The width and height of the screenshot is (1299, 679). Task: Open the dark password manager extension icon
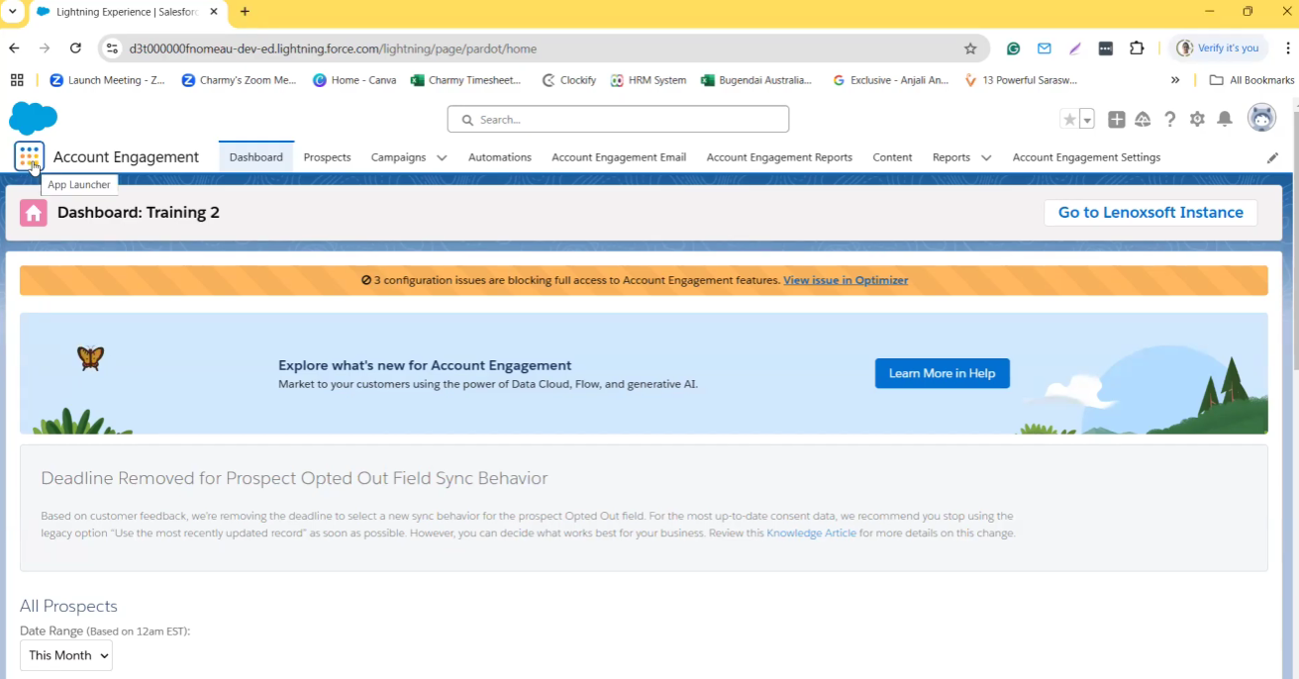pos(1106,48)
